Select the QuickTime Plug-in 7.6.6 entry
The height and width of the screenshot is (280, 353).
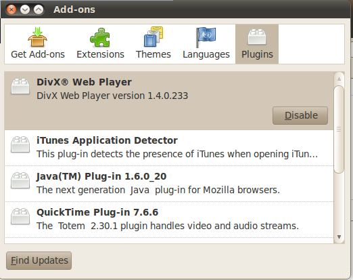click(x=169, y=220)
